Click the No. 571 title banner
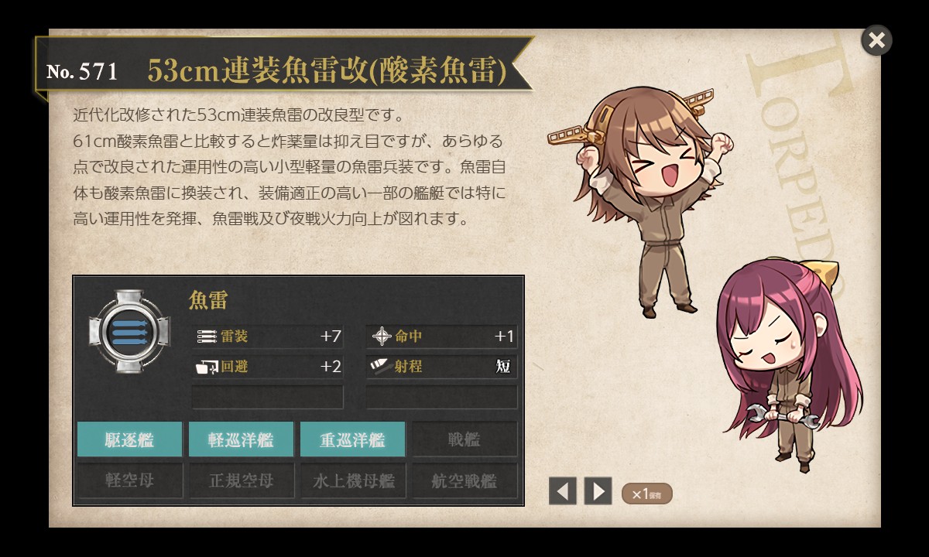 [283, 70]
